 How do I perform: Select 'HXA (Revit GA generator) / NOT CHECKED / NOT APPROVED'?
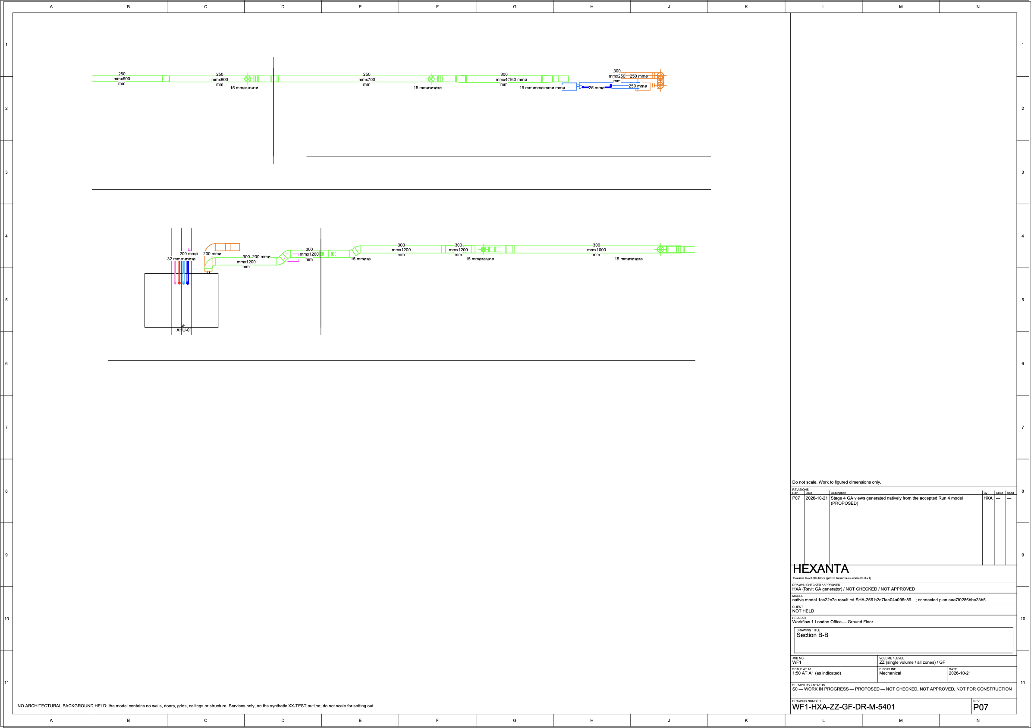pyautogui.click(x=853, y=589)
